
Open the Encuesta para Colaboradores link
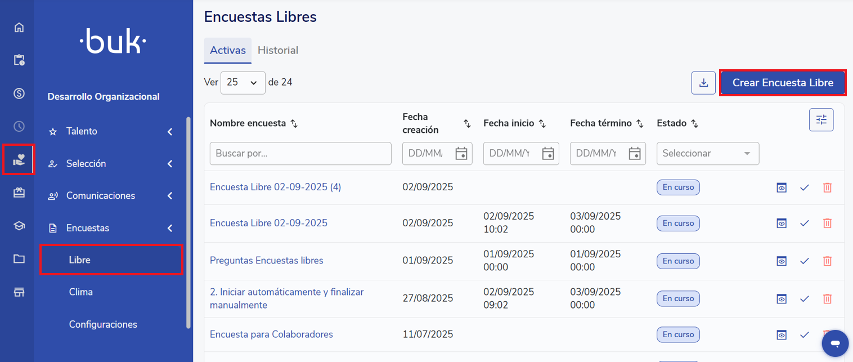271,334
